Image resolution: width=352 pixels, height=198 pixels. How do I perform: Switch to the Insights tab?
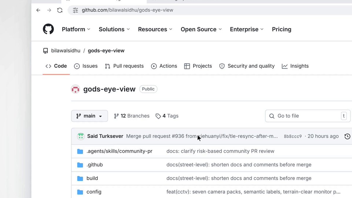click(295, 66)
